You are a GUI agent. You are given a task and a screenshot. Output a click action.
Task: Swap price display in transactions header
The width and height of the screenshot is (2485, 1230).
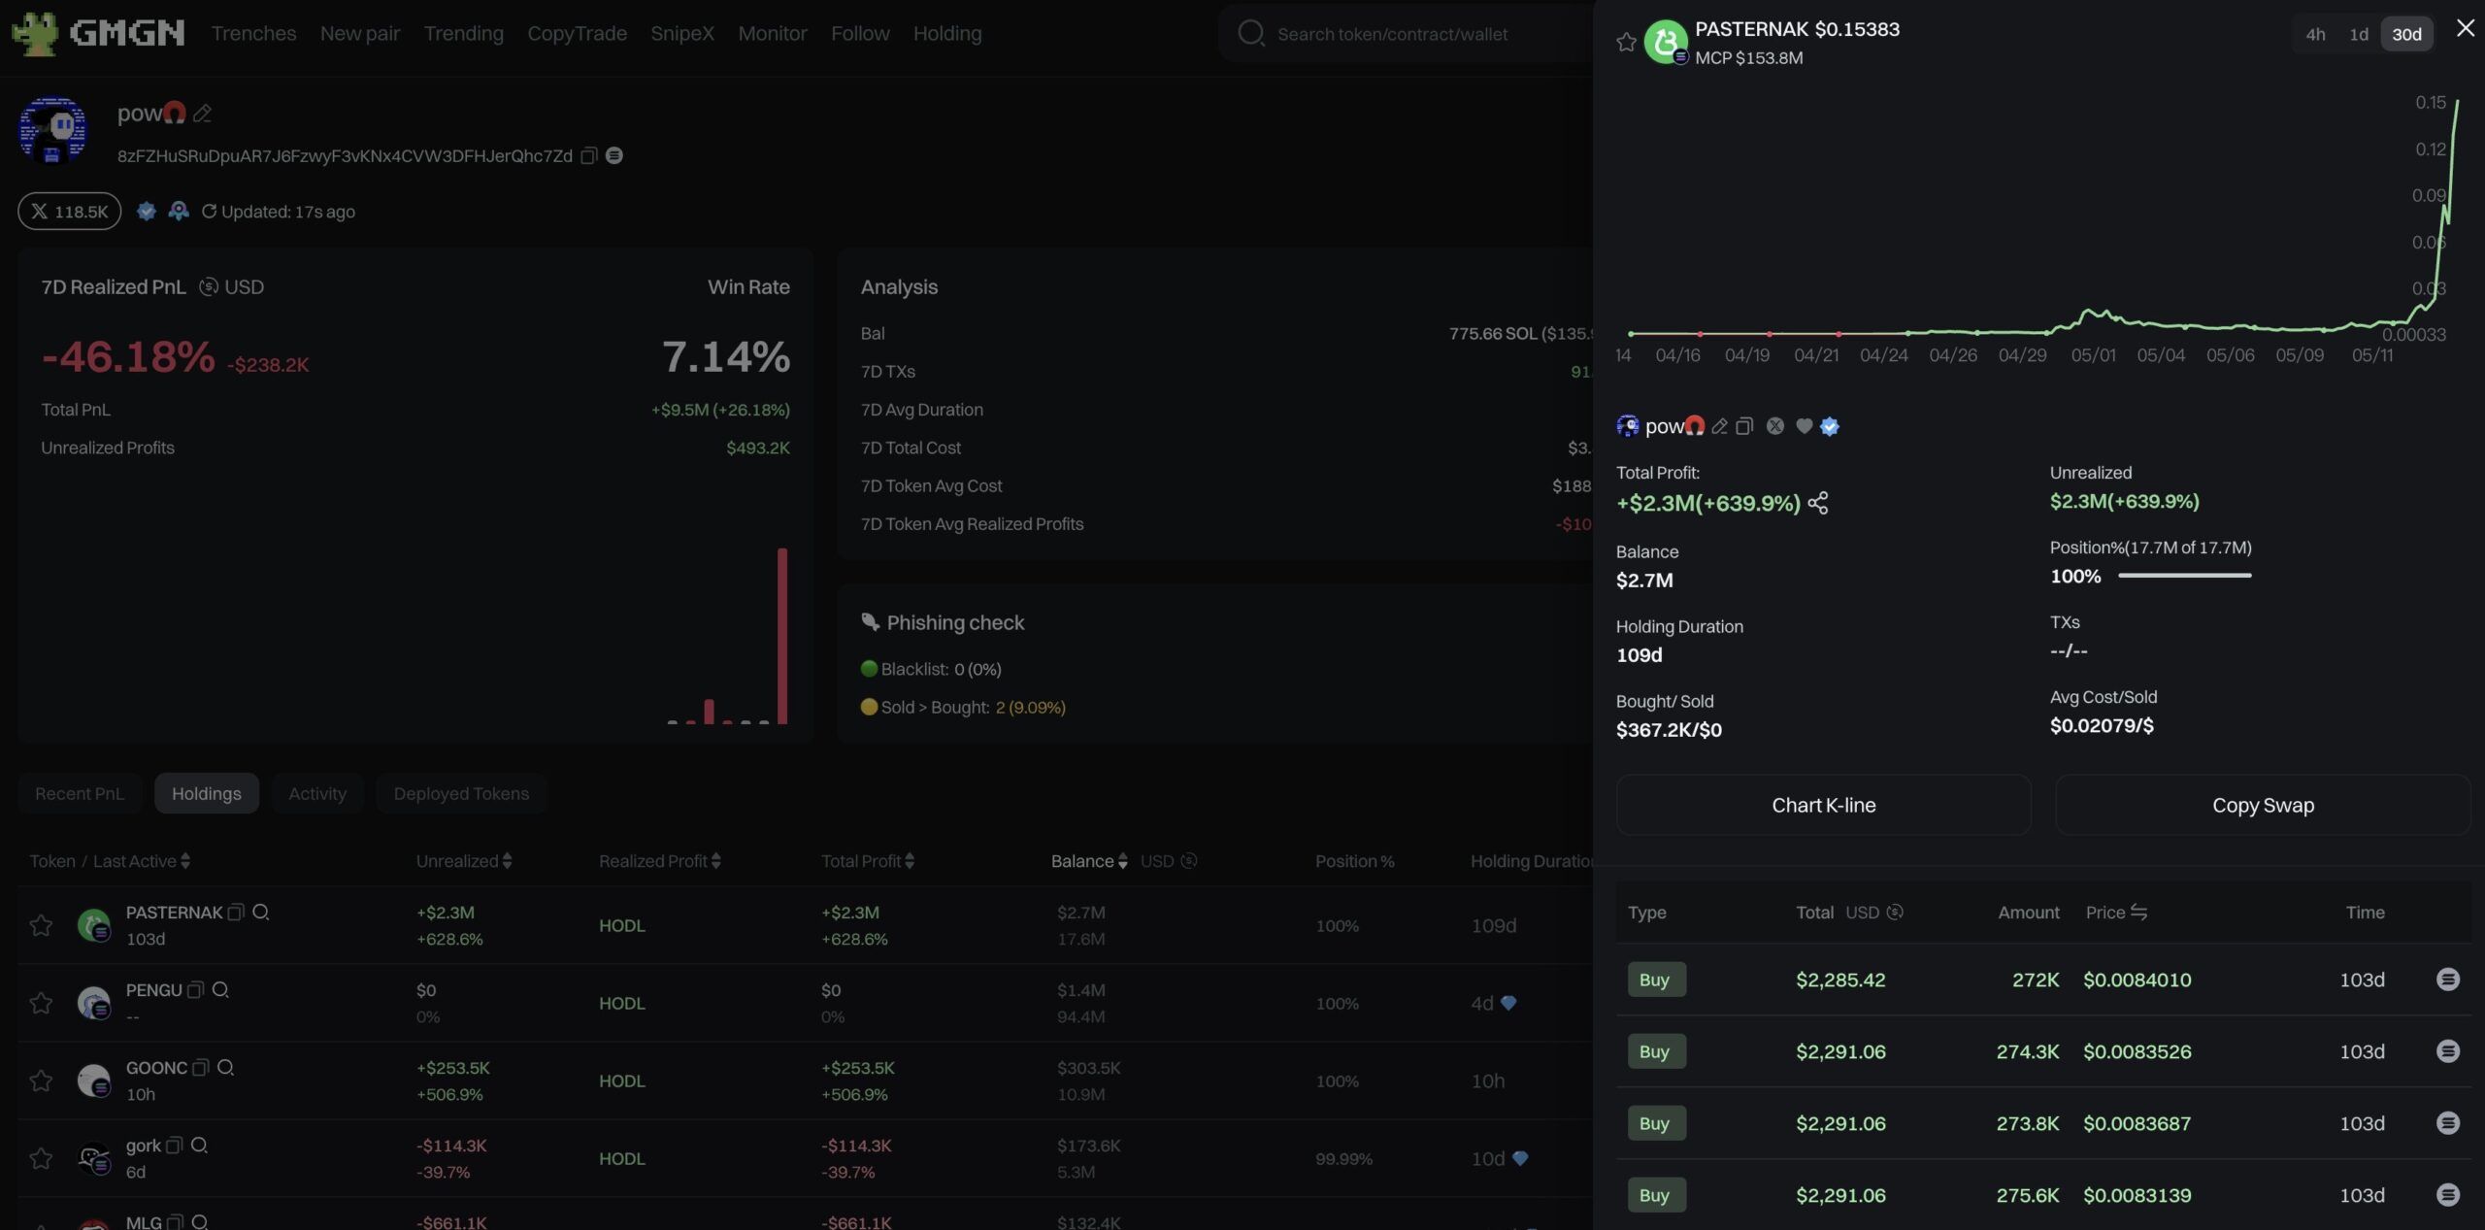point(2138,913)
